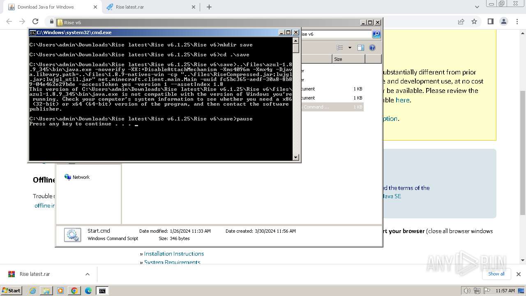Bookmark this page with the star icon

(x=474, y=21)
